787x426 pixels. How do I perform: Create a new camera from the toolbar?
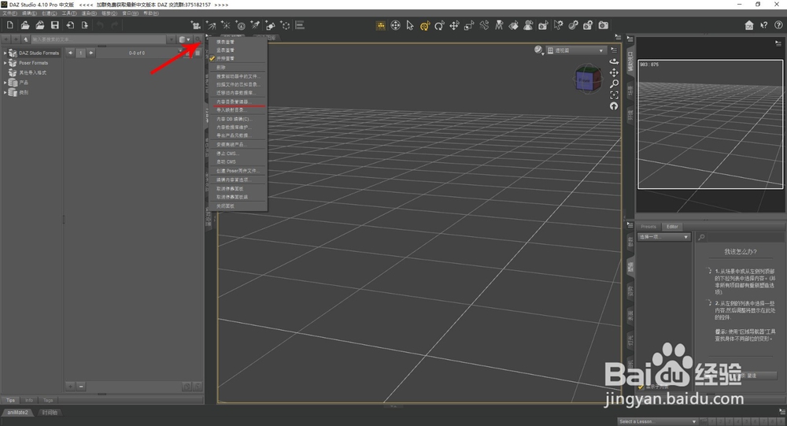point(196,25)
